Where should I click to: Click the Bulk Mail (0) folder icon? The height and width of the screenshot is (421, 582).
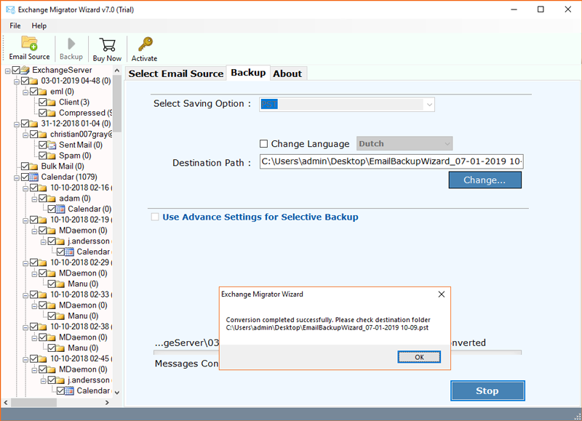(33, 167)
